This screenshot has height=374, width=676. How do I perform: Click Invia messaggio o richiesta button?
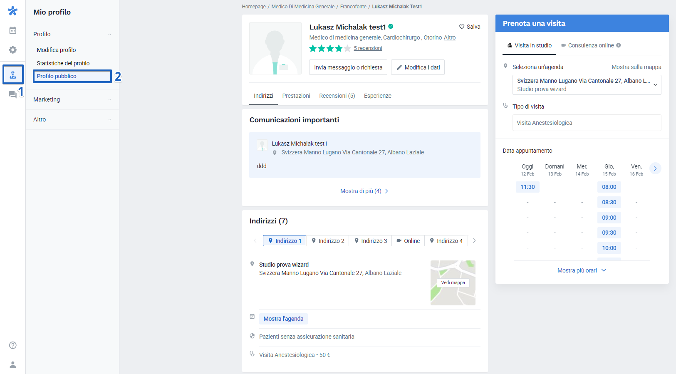pyautogui.click(x=348, y=67)
